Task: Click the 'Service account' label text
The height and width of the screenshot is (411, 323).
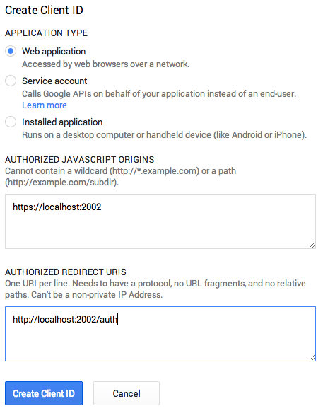Action: coord(54,81)
